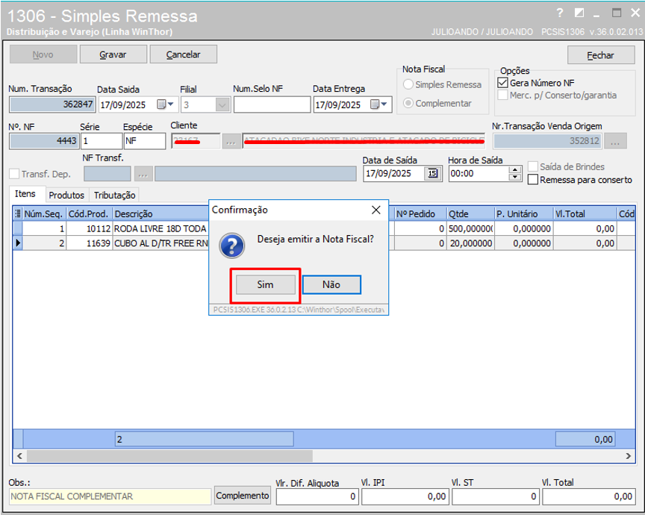This screenshot has width=645, height=515.
Task: Click the Vlr. Dif. Aliquota field
Action: point(317,496)
